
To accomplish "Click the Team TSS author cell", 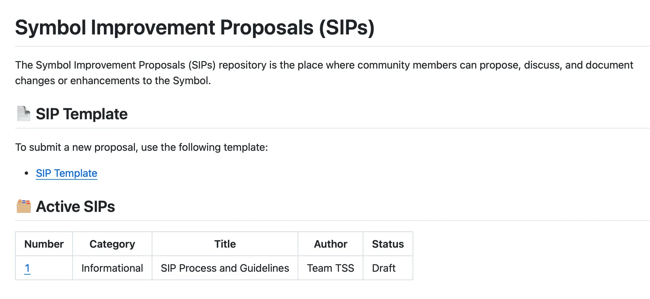I will coord(330,268).
